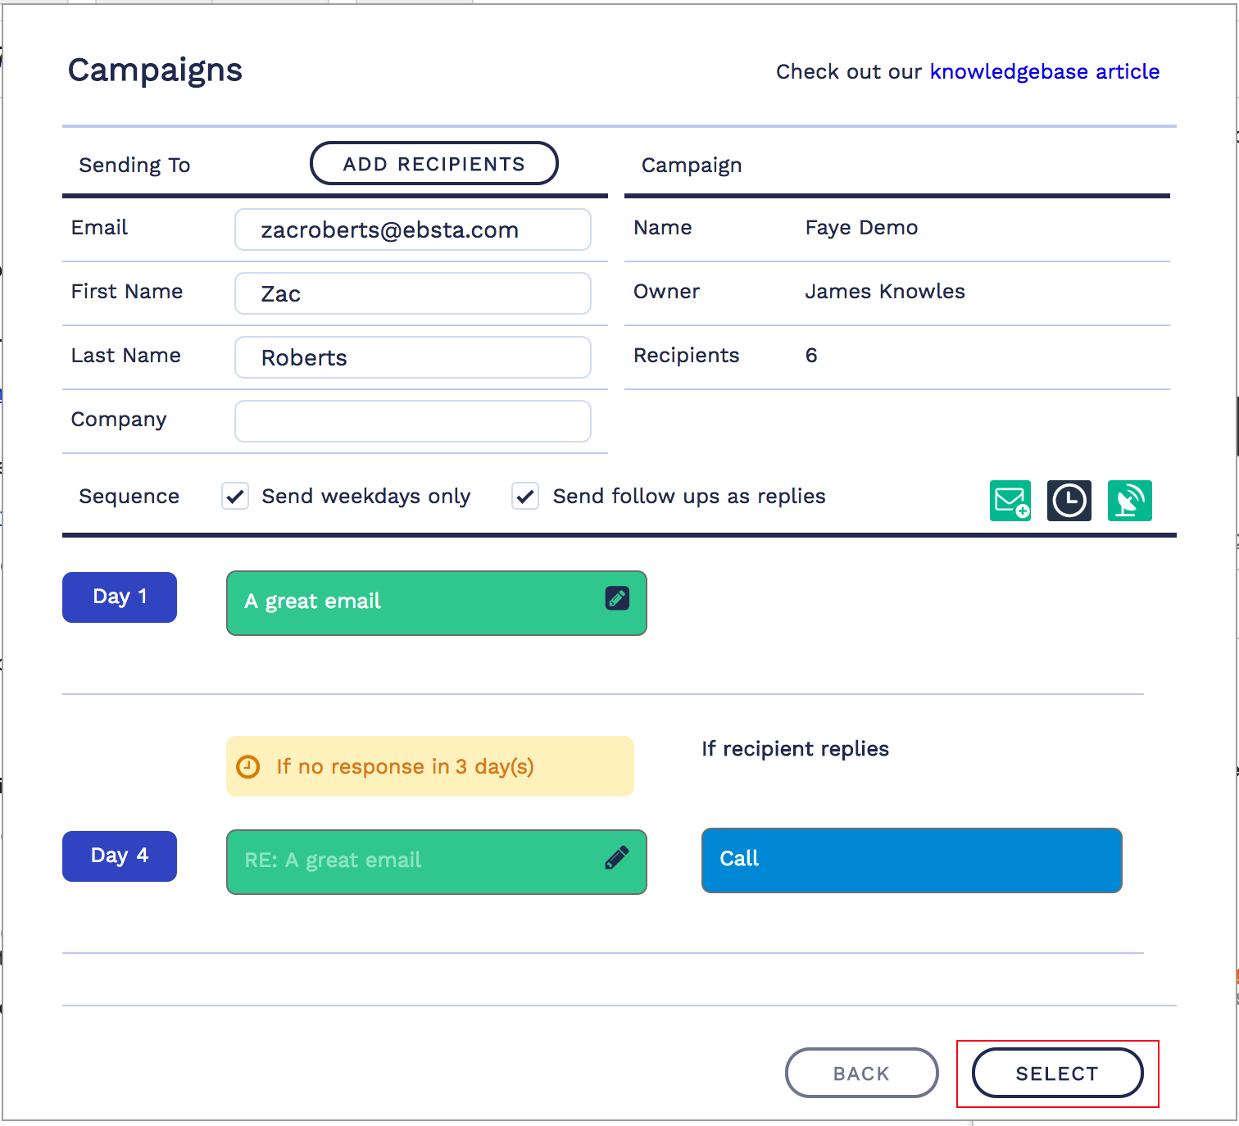Screen dimensions: 1239x1126
Task: Select the Day 4 badge
Action: [x=120, y=856]
